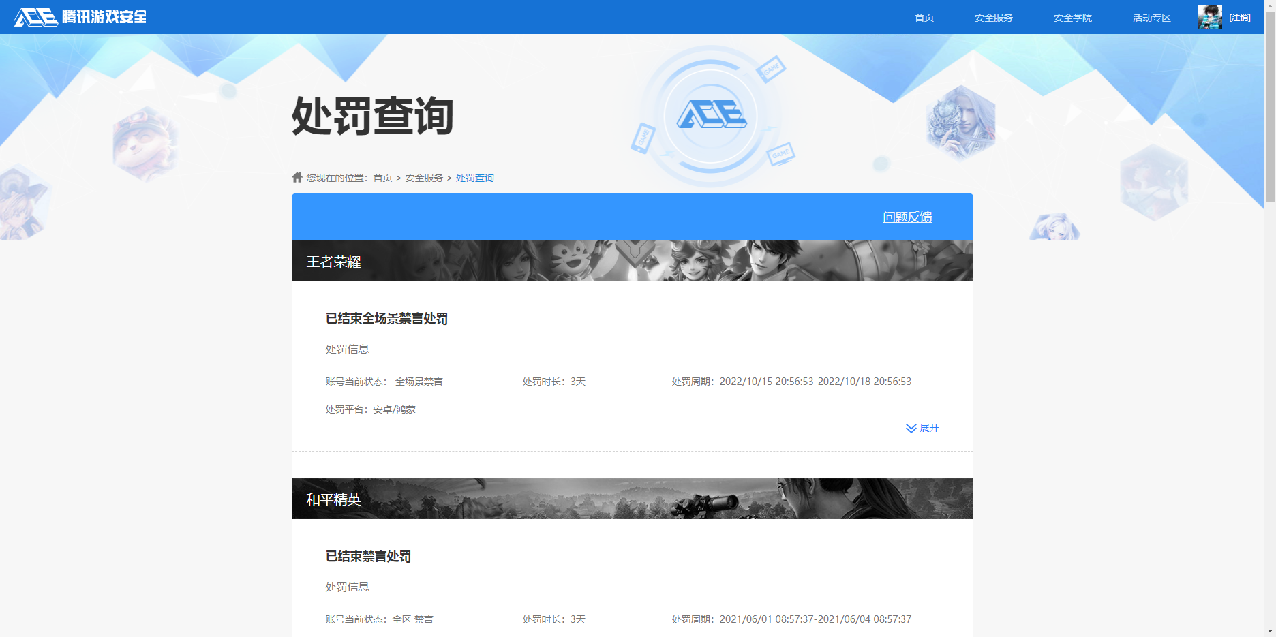Click the scrollbar down arrow
The height and width of the screenshot is (637, 1276).
(1270, 631)
